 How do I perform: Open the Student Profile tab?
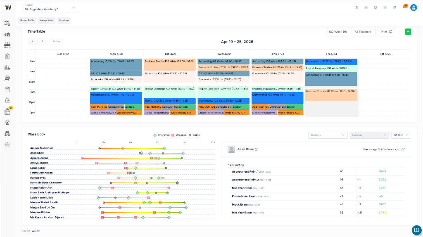tap(27, 20)
